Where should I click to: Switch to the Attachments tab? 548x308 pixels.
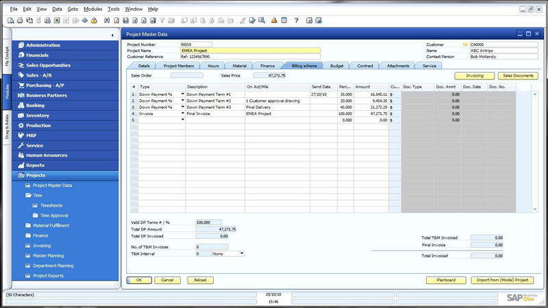(x=398, y=66)
